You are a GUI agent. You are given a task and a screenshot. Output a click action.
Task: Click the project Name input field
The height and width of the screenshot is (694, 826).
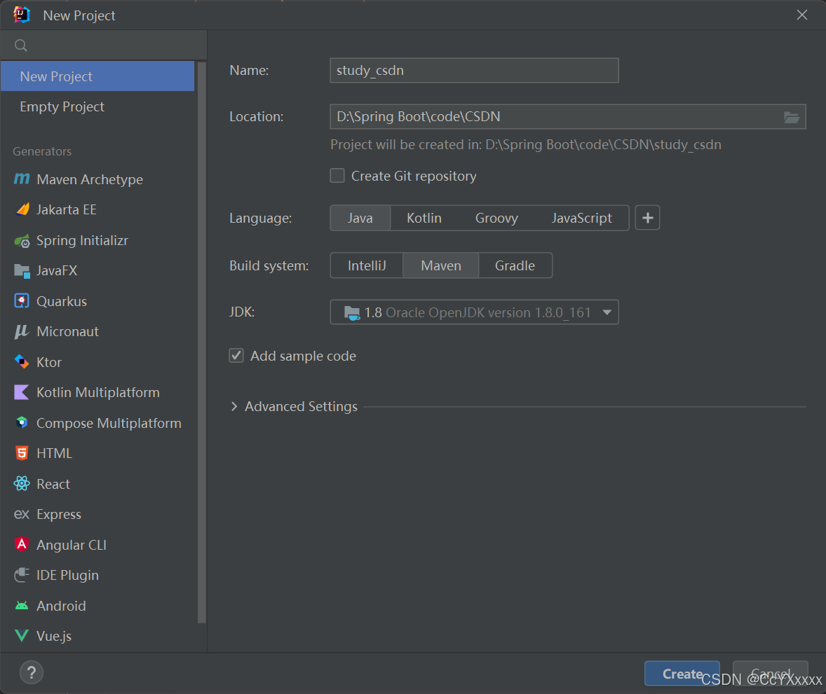click(474, 71)
